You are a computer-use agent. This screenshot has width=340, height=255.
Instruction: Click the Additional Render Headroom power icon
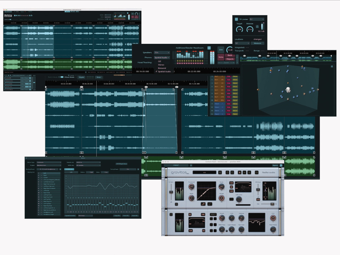coord(209,48)
